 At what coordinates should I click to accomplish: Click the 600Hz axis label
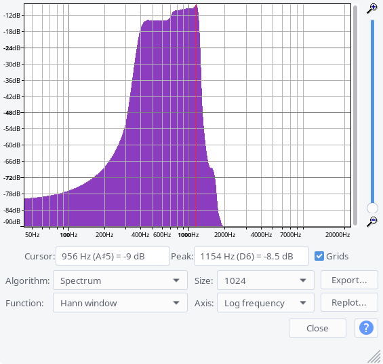162,235
